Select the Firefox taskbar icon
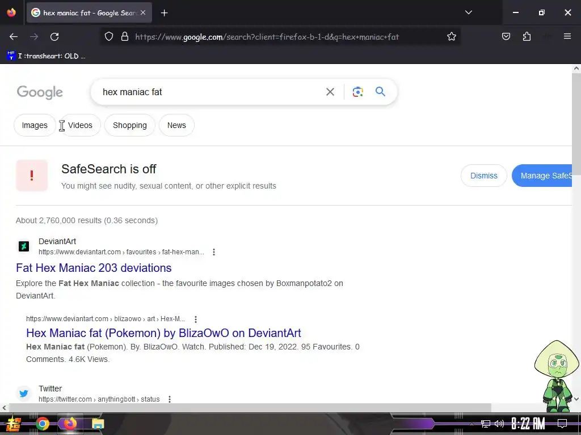 [70, 424]
